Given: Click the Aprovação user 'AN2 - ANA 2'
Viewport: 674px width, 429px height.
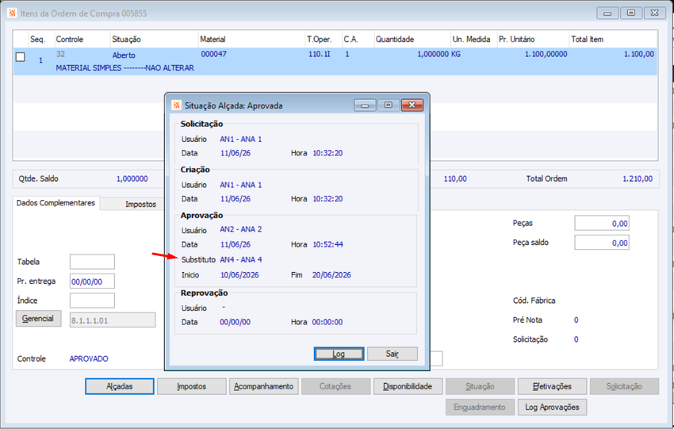Looking at the screenshot, I should coord(241,229).
